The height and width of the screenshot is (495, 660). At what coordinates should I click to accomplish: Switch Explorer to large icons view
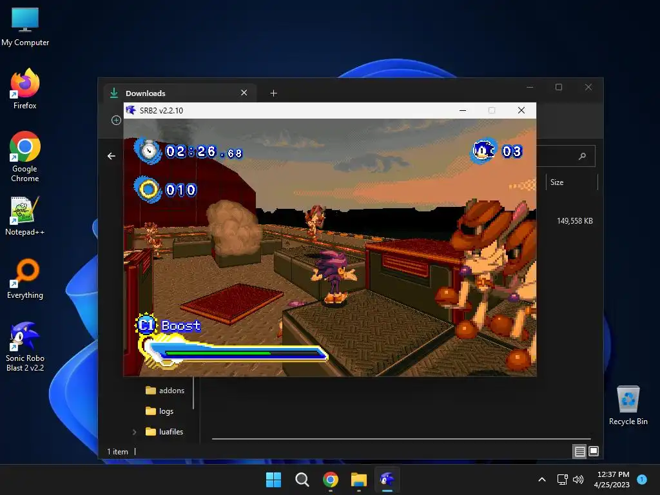coord(594,451)
